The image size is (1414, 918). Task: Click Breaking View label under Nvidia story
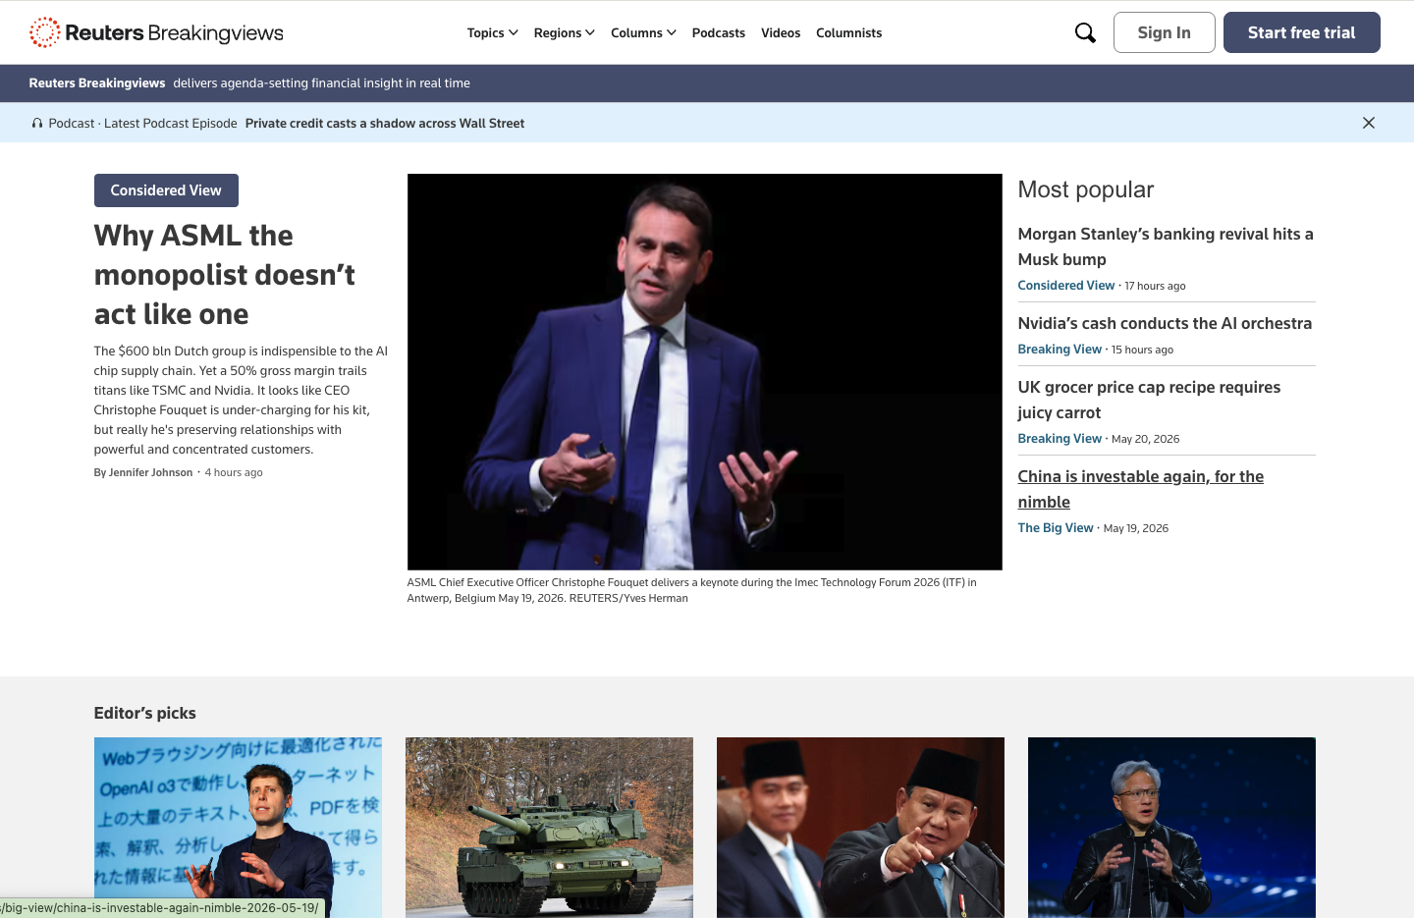click(1060, 350)
